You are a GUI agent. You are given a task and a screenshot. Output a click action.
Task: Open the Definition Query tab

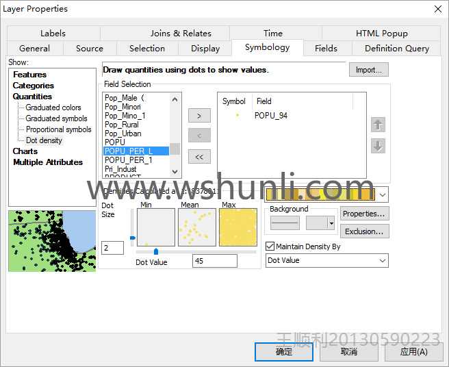397,48
